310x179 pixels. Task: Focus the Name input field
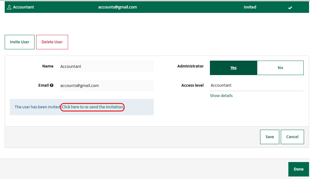coord(106,66)
